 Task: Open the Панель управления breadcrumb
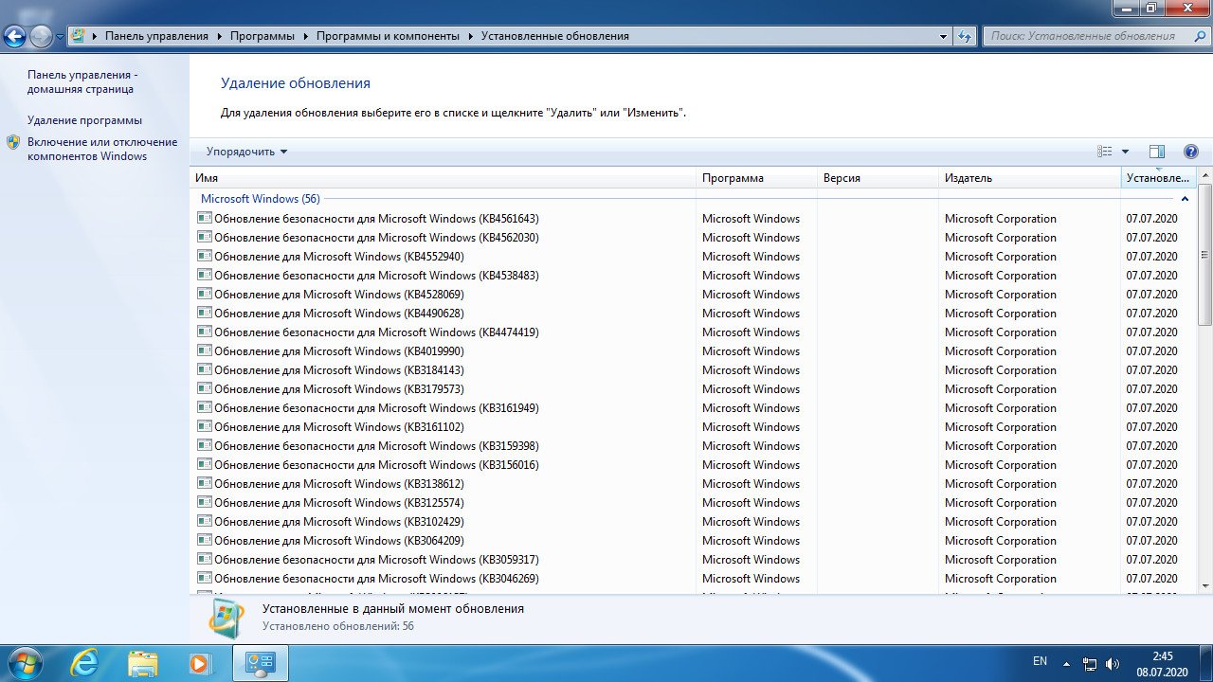coord(156,36)
